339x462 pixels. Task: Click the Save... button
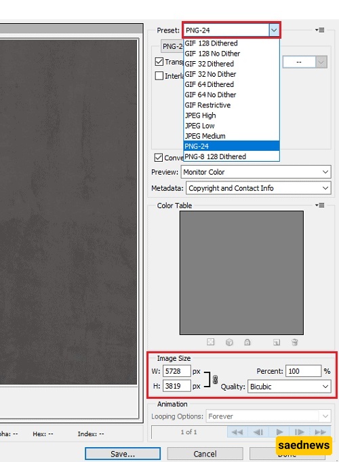[123, 454]
